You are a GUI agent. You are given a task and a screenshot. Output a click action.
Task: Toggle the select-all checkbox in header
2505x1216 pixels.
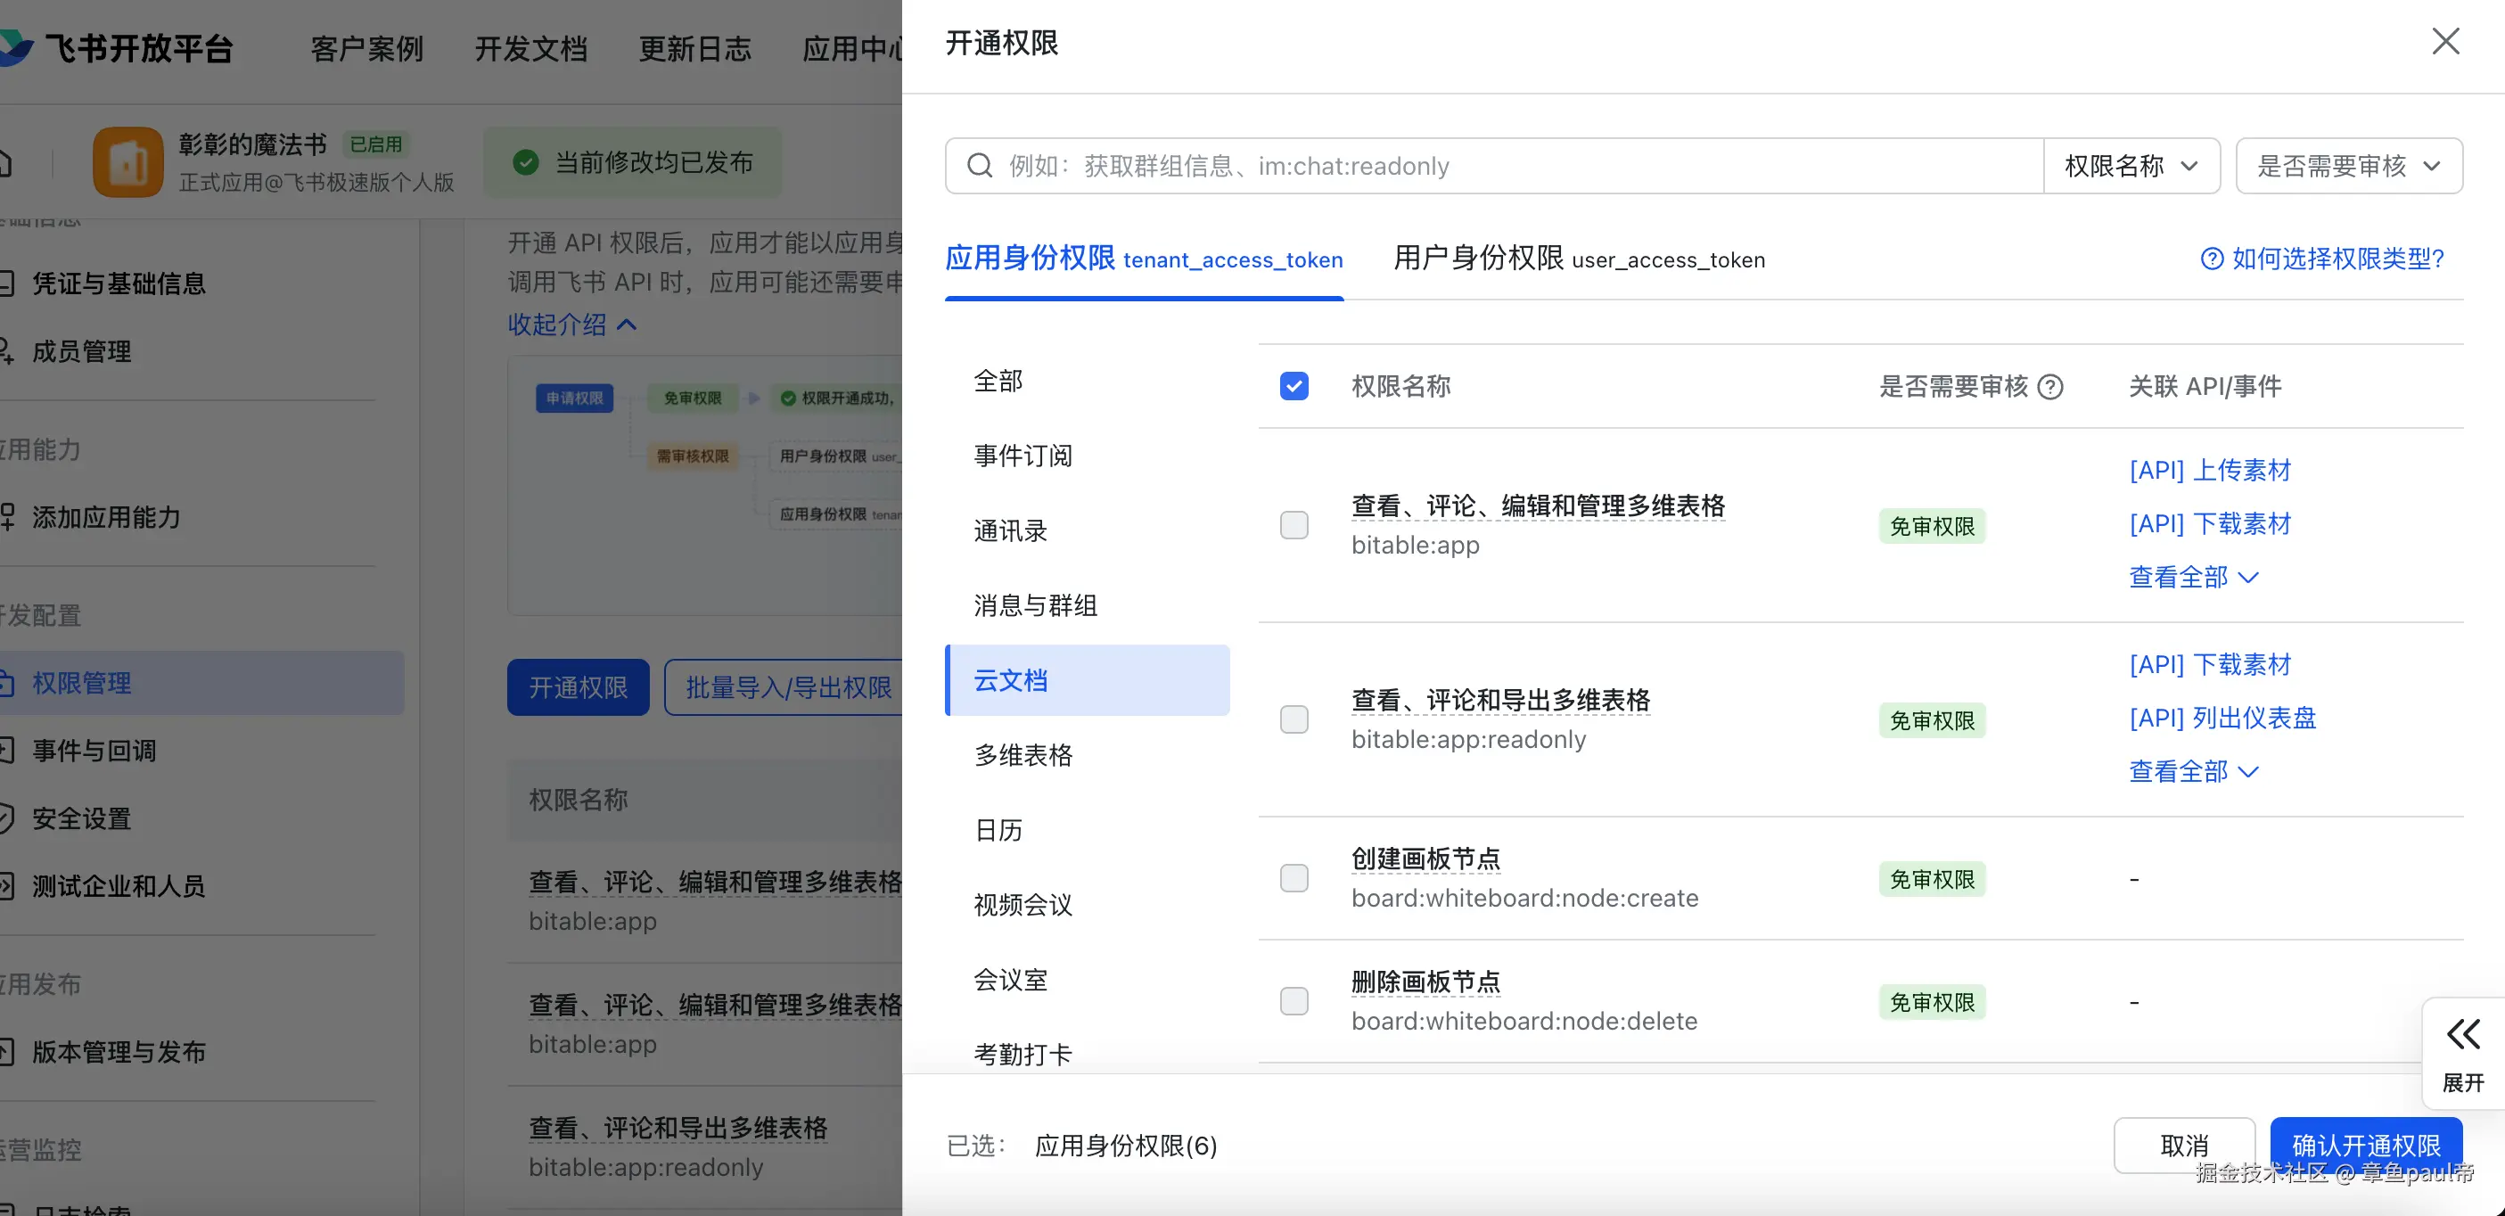tap(1294, 387)
